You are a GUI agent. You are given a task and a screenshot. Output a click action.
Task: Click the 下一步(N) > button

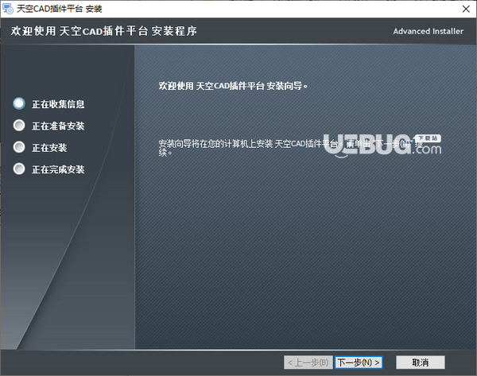359,362
